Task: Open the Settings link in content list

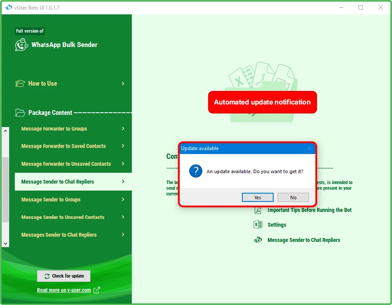Action: coord(277,225)
